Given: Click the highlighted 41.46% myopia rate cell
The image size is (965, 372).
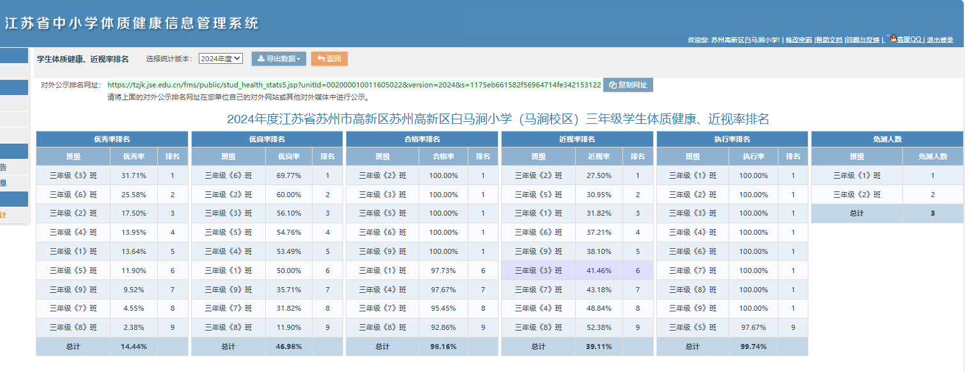Looking at the screenshot, I should (599, 271).
